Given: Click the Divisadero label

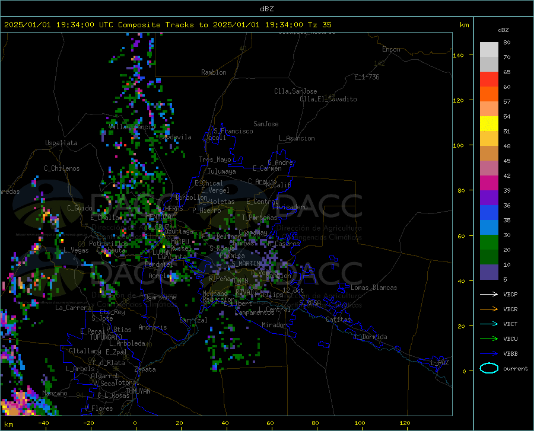Looking at the screenshot, I should [x=290, y=207].
